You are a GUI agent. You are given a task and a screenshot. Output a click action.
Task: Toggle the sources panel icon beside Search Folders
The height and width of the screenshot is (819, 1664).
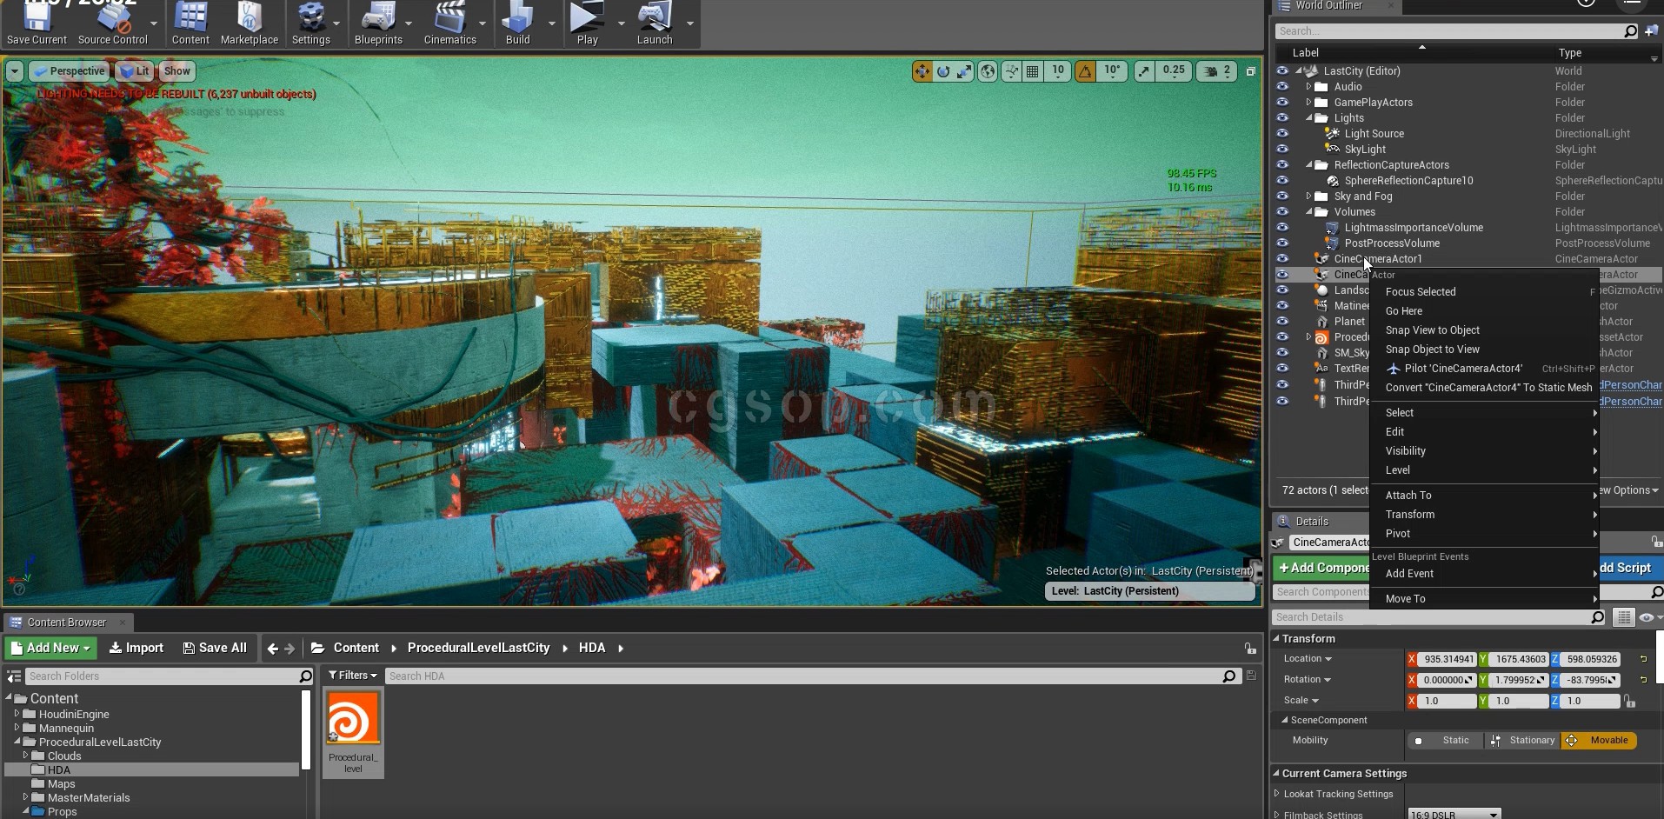14,676
